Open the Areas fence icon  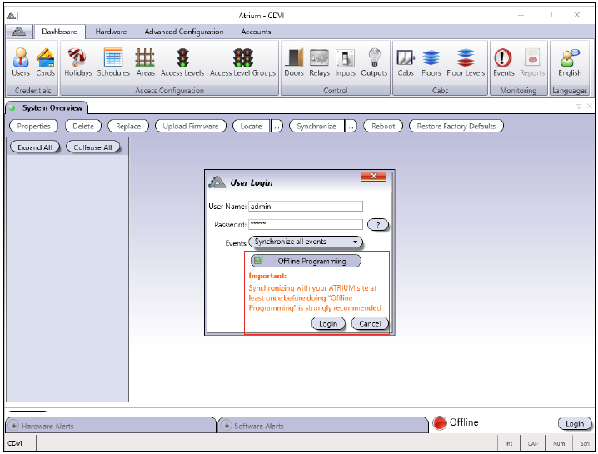click(x=145, y=62)
